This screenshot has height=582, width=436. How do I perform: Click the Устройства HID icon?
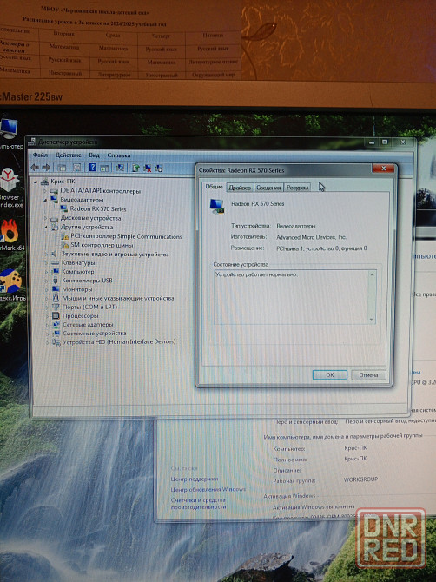pos(56,342)
